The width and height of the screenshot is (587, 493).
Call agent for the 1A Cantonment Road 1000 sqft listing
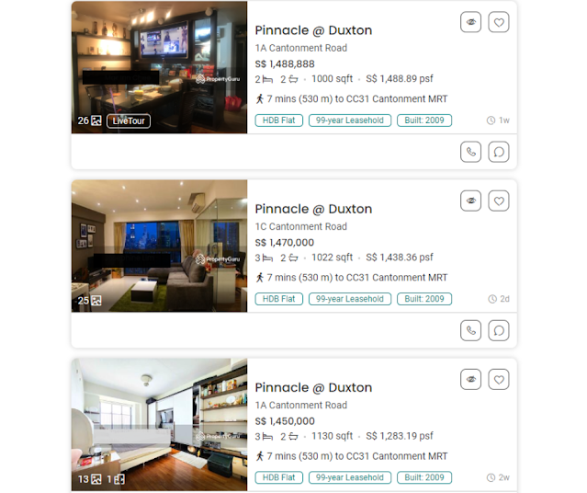470,152
